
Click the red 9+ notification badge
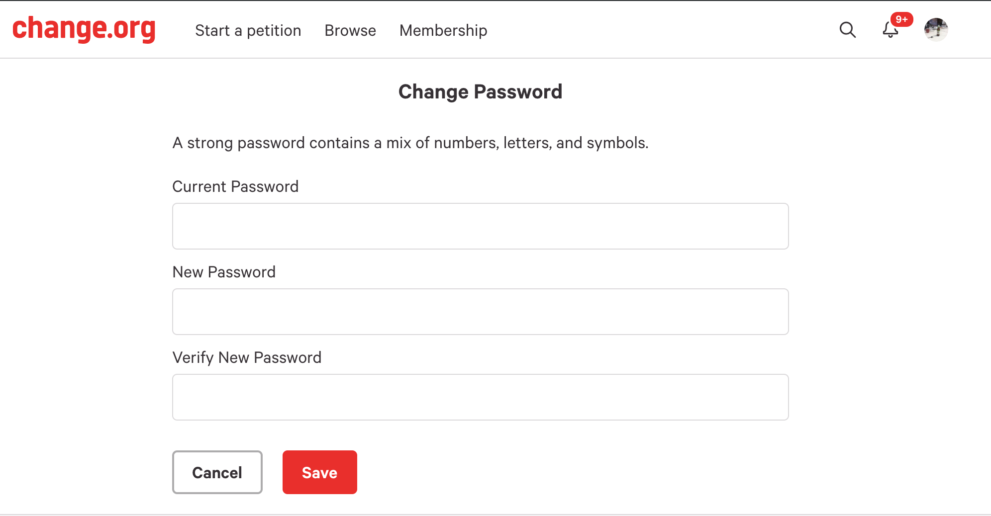click(902, 19)
